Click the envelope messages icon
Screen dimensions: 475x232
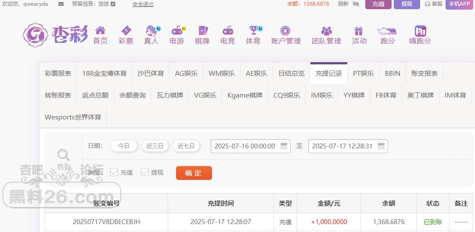click(x=61, y=4)
